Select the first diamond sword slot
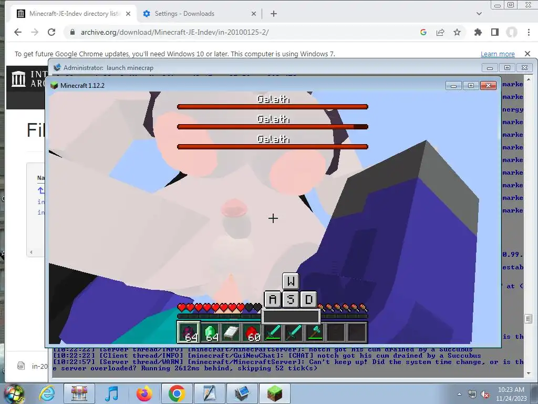This screenshot has width=538, height=404. [x=273, y=332]
